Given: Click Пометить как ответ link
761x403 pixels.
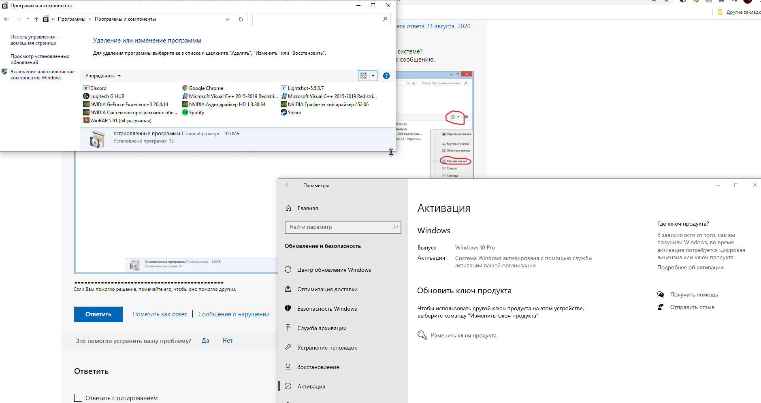Looking at the screenshot, I should pos(160,314).
